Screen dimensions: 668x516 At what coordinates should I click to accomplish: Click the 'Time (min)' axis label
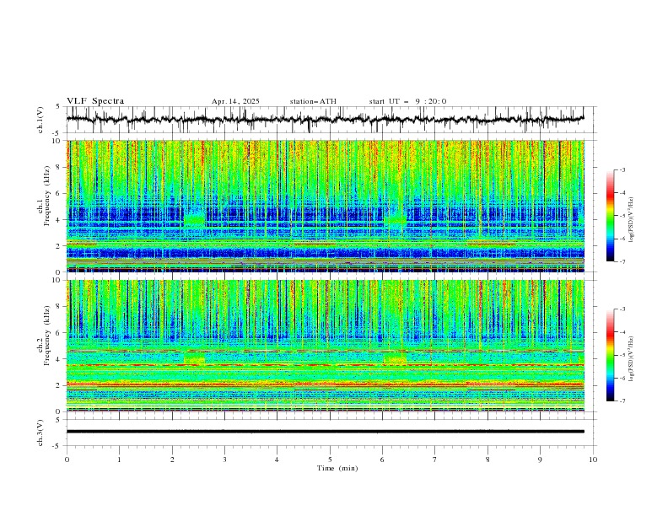337,468
